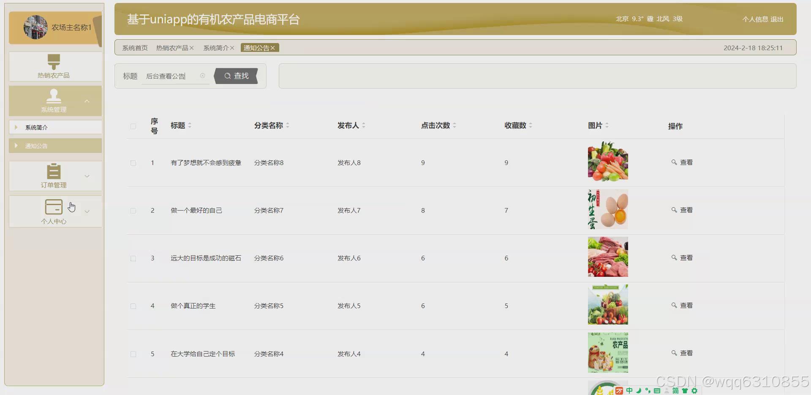This screenshot has height=395, width=811.
Task: Sort by 点击次数 column arrows
Action: tap(455, 125)
